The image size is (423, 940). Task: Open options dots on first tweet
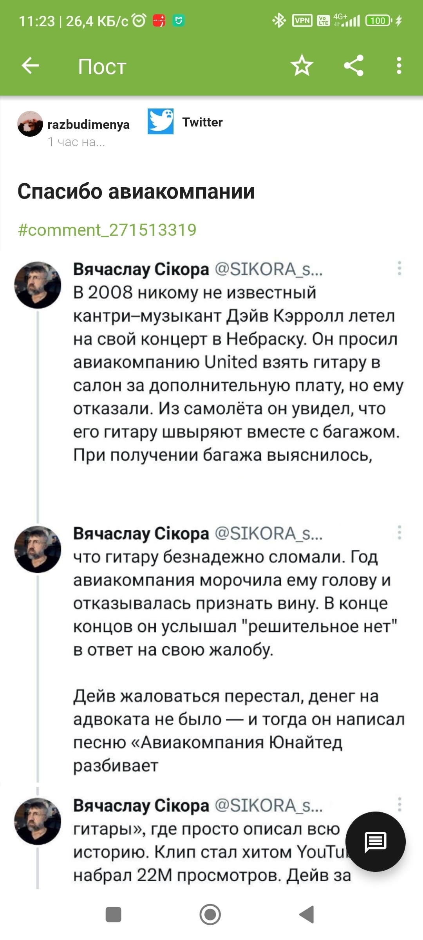point(399,268)
